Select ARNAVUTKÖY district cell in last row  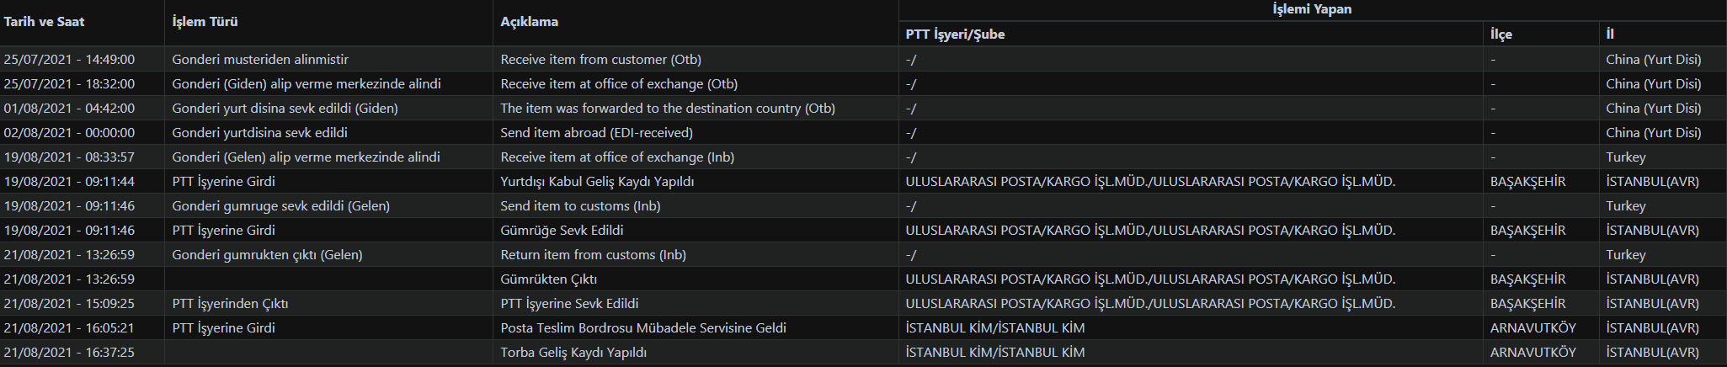point(1532,353)
